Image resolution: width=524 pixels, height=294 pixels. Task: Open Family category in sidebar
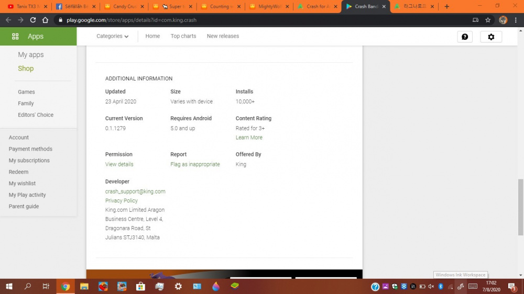click(x=26, y=104)
